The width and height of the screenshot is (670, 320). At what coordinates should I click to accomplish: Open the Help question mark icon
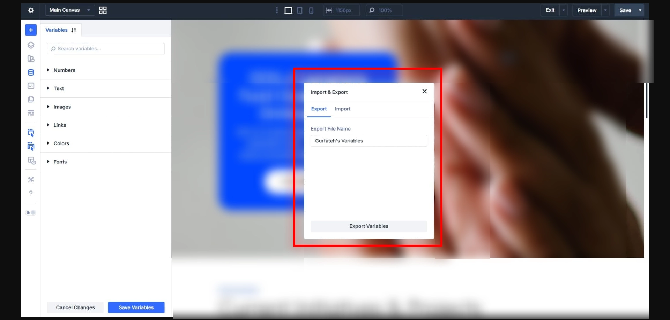click(x=31, y=193)
